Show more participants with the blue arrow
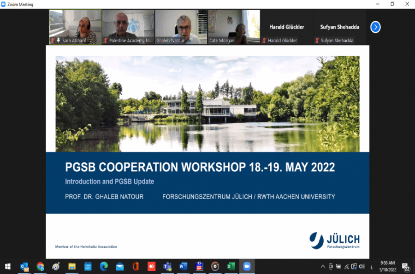415x274 pixels. point(375,27)
